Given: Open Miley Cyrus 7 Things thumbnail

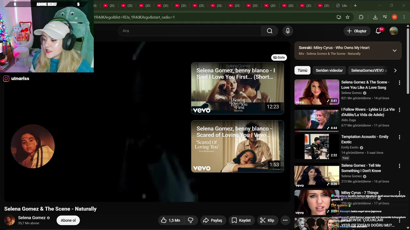Looking at the screenshot, I should [317, 203].
